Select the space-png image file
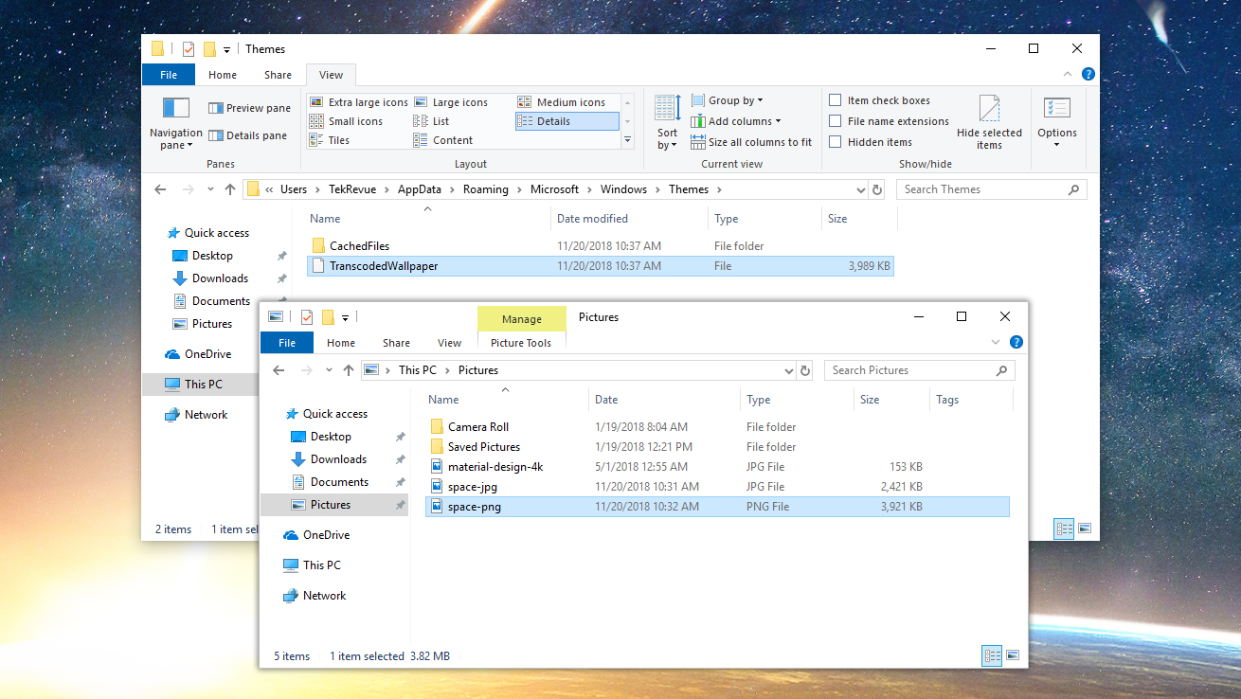Image resolution: width=1241 pixels, height=699 pixels. [x=717, y=507]
